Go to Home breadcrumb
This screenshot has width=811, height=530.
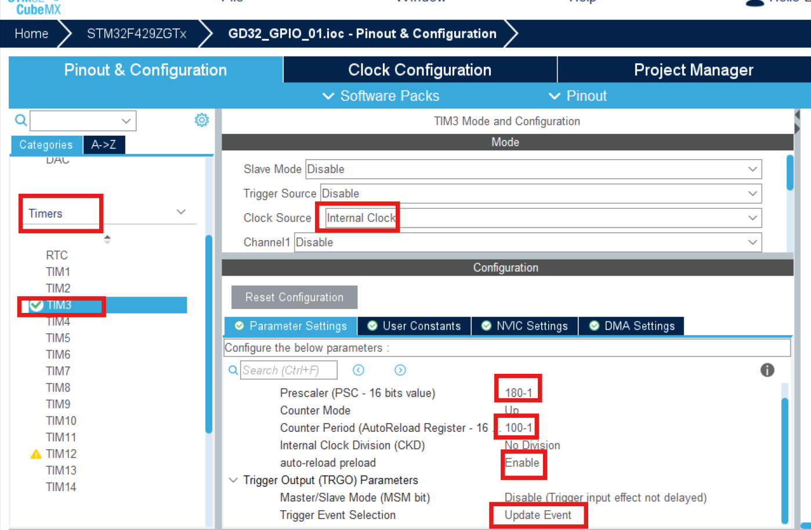pos(31,34)
